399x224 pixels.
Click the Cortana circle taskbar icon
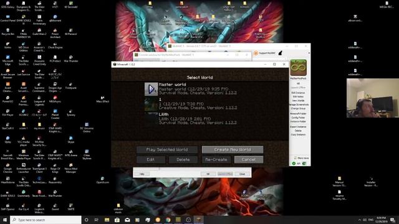click(86, 220)
